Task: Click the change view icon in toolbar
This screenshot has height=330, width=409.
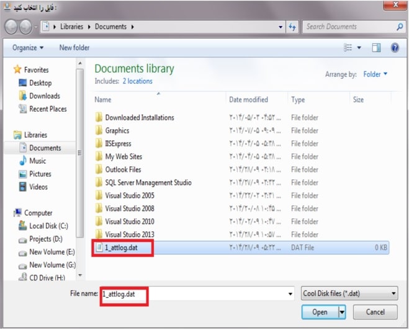Action: (x=348, y=48)
